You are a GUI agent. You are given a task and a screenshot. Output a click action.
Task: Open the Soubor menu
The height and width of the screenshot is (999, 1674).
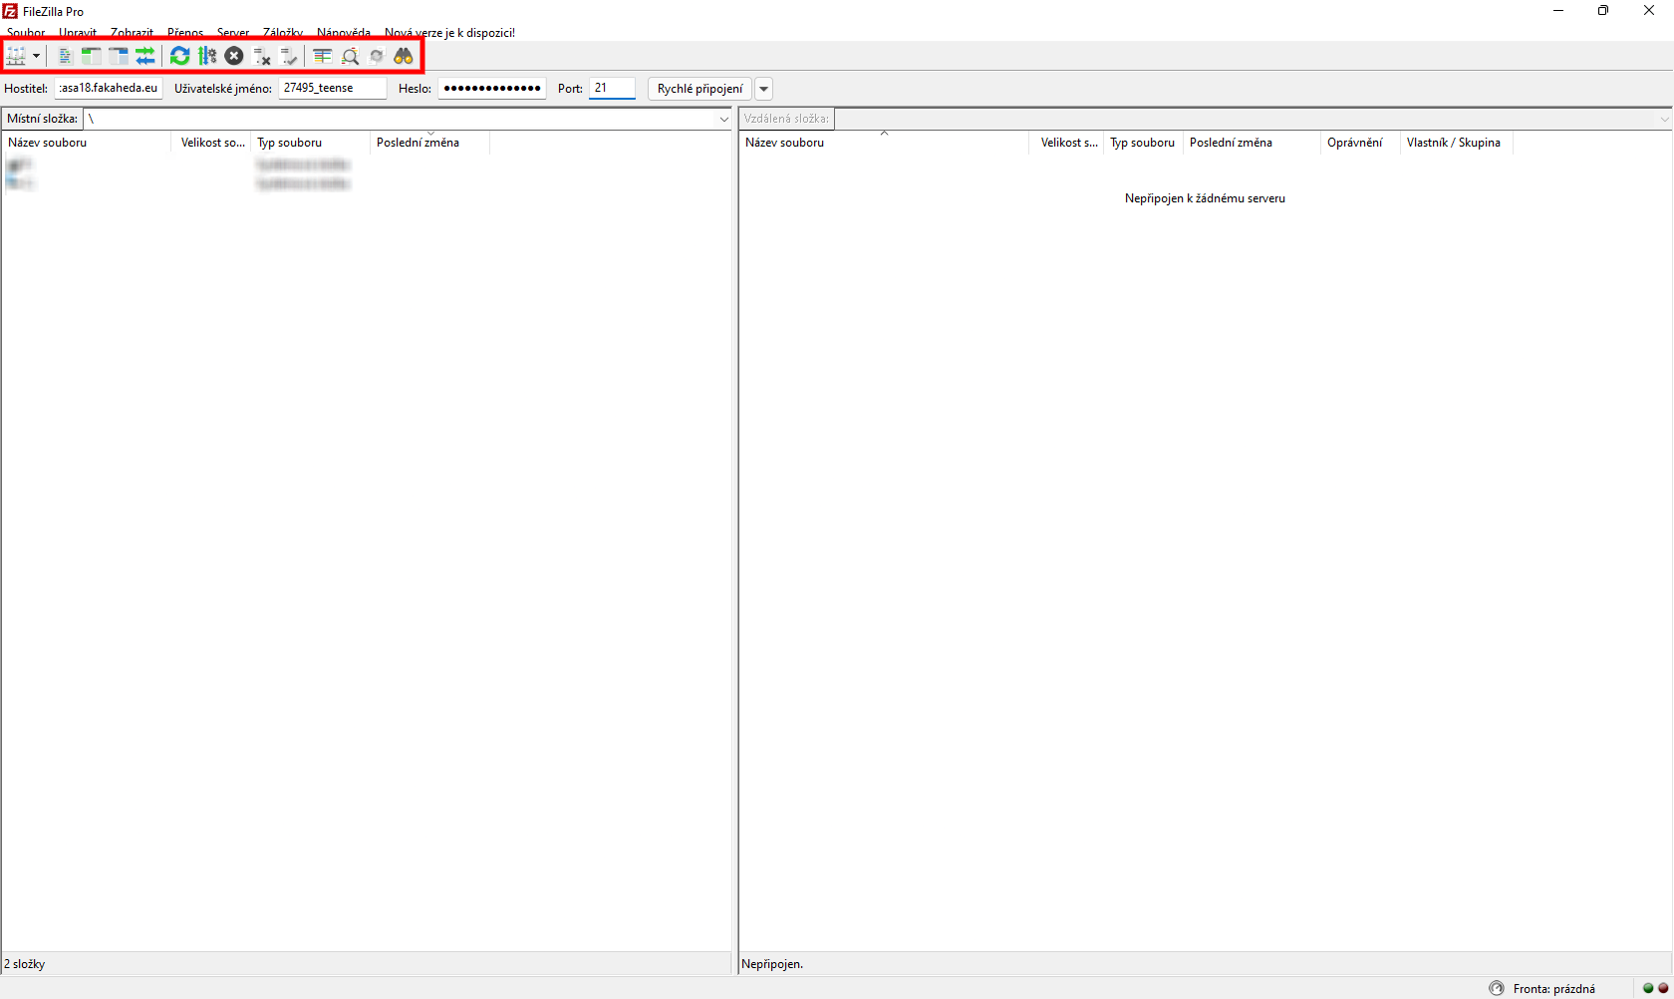click(26, 33)
